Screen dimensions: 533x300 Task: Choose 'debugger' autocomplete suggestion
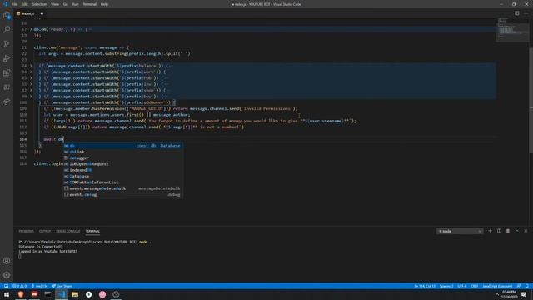point(122,157)
